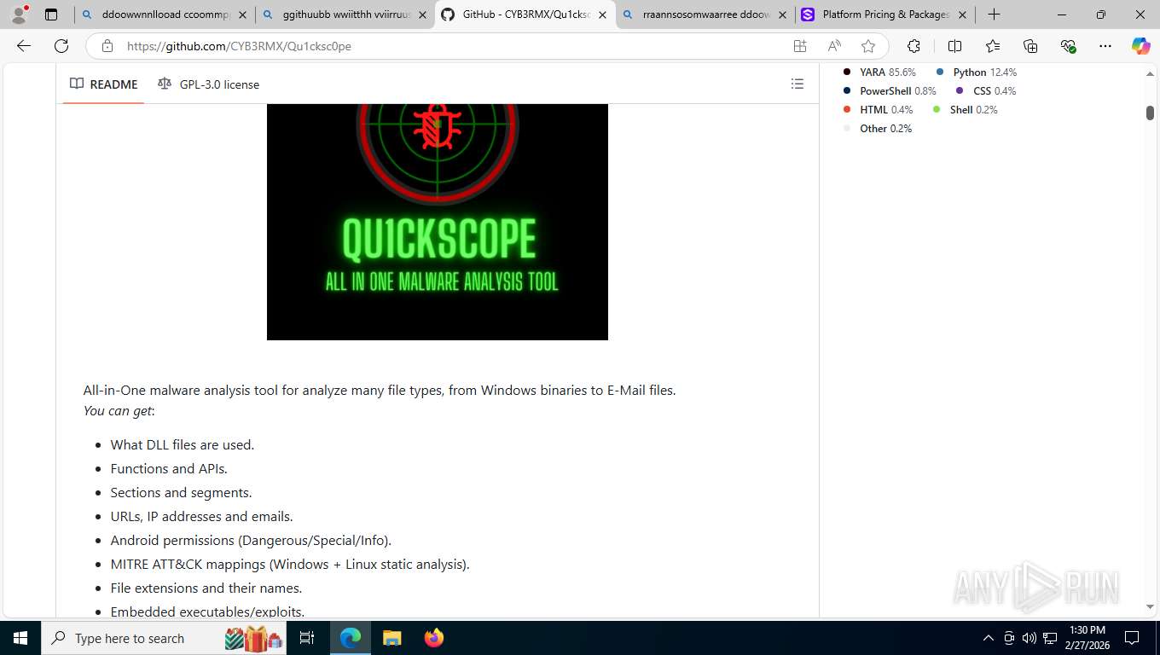Click the Other 0.2% language entry
The height and width of the screenshot is (655, 1160).
[878, 129]
